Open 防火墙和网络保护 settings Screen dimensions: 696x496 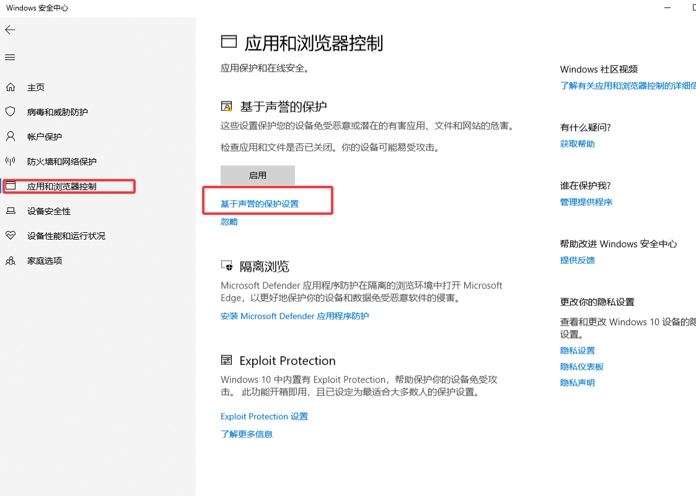pos(62,162)
